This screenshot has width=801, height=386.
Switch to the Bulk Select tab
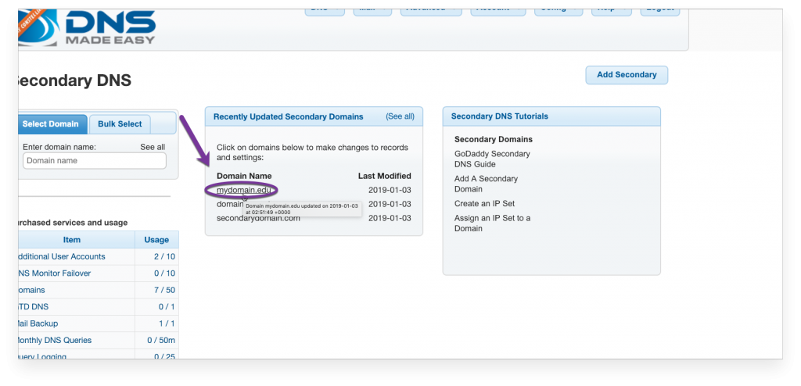pos(120,124)
